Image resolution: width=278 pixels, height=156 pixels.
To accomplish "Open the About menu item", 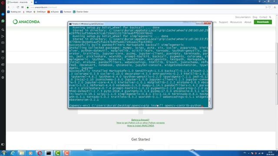I will tap(248, 22).
